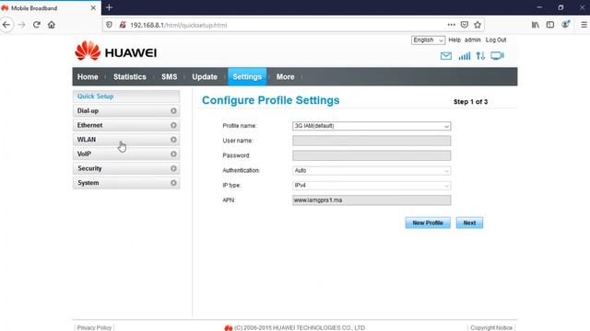
Task: Expand the Dial-up menu section
Action: 126,110
